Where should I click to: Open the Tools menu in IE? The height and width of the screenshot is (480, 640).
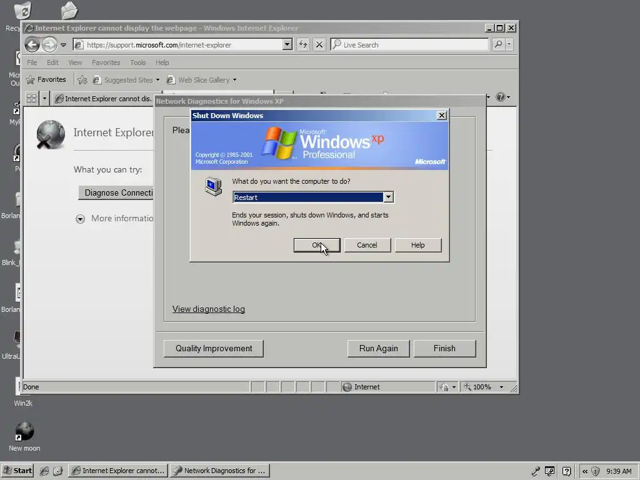coord(138,62)
